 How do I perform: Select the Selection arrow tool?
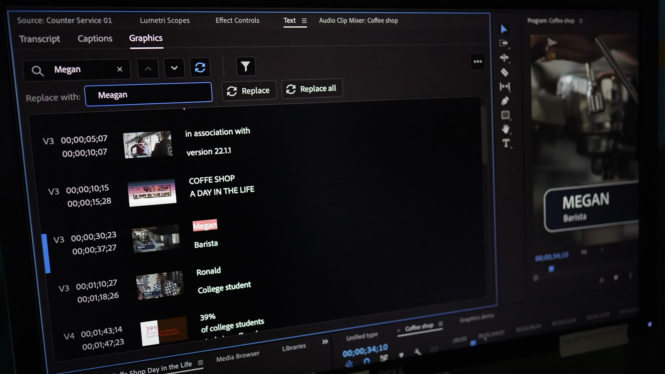(504, 29)
